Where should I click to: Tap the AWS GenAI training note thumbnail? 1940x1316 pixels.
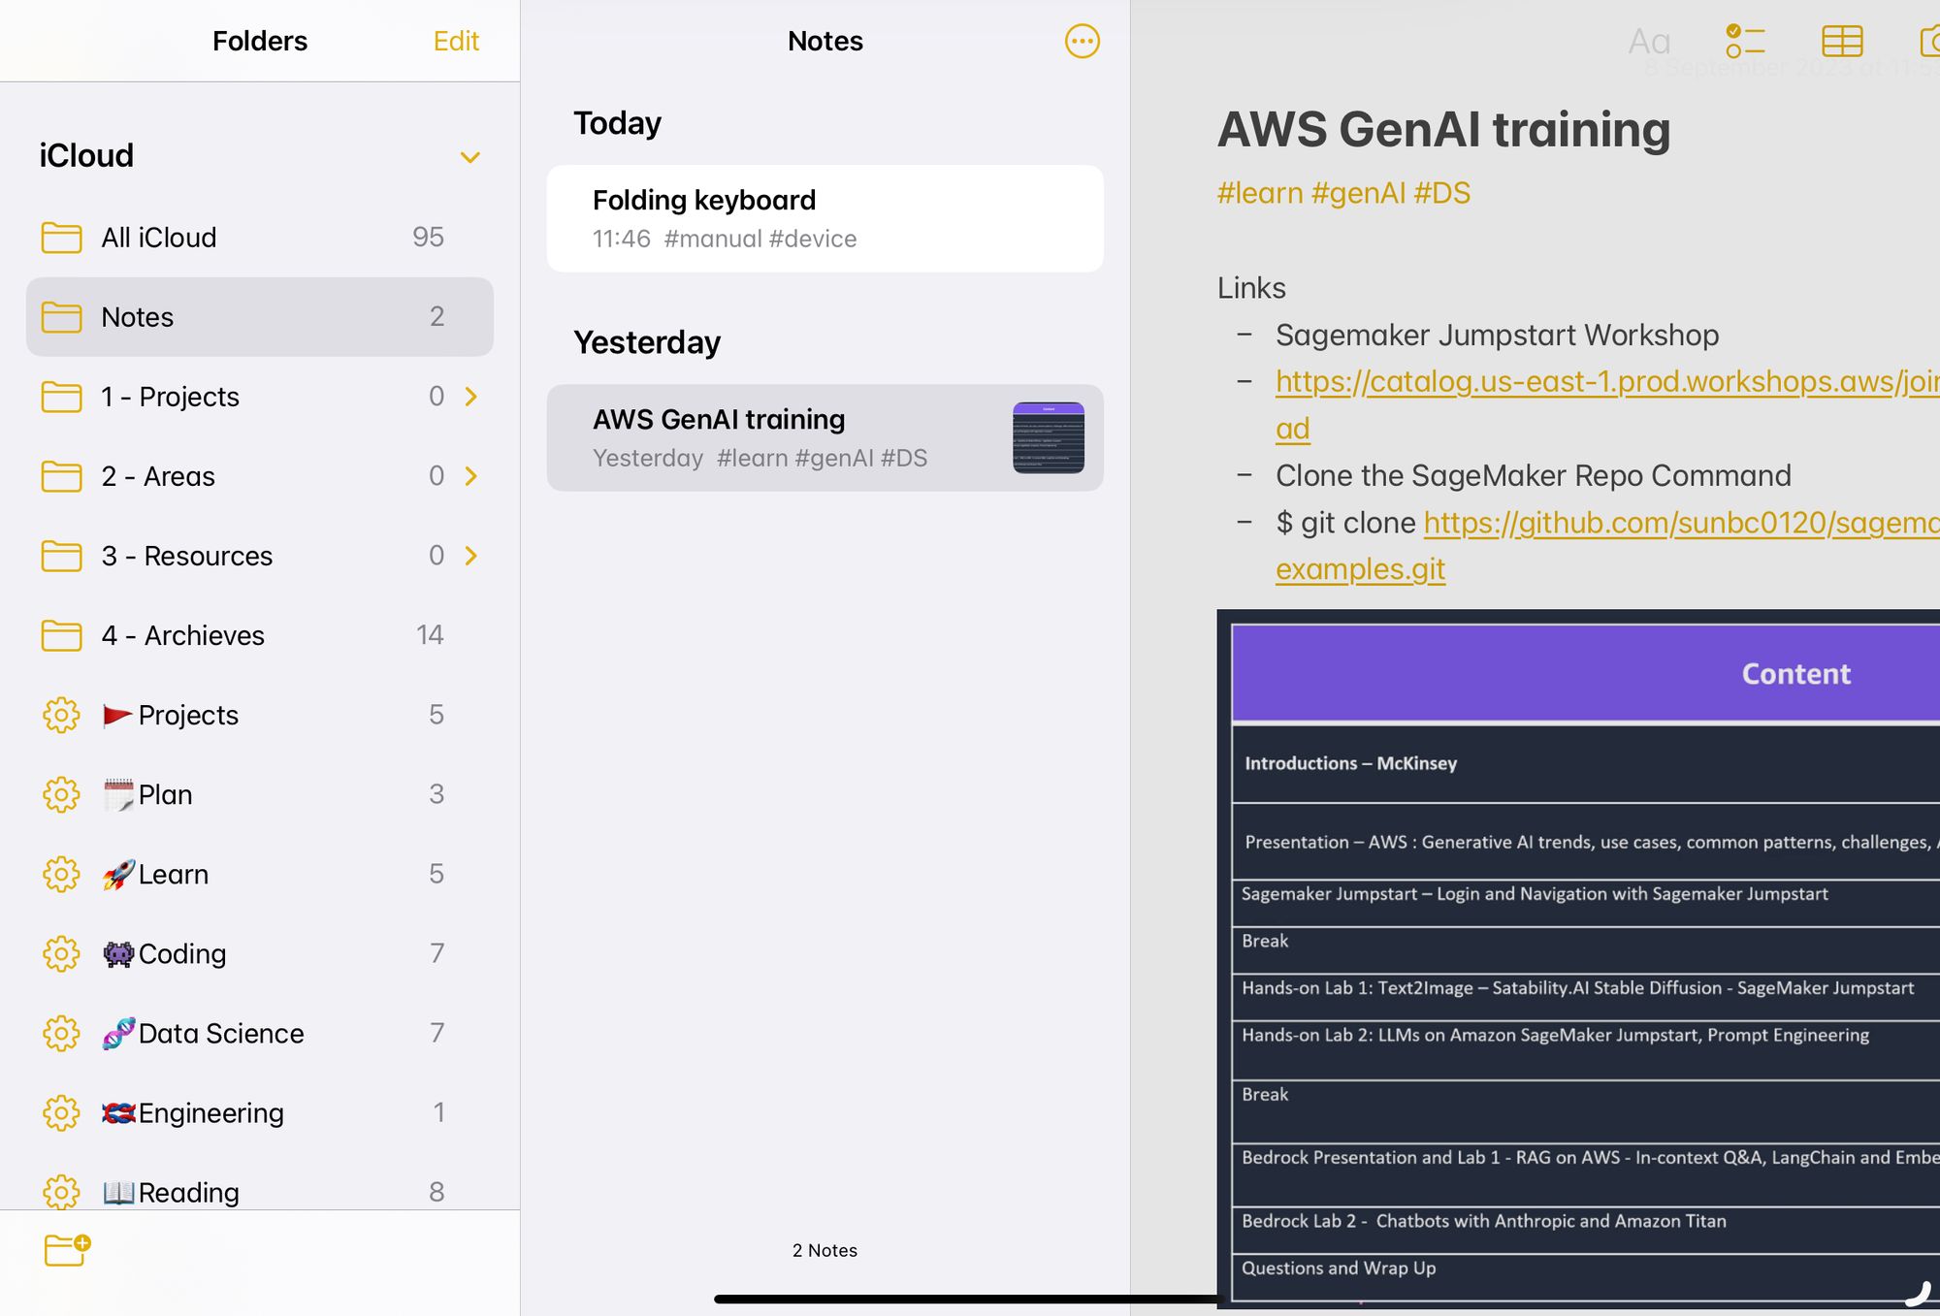point(1048,437)
